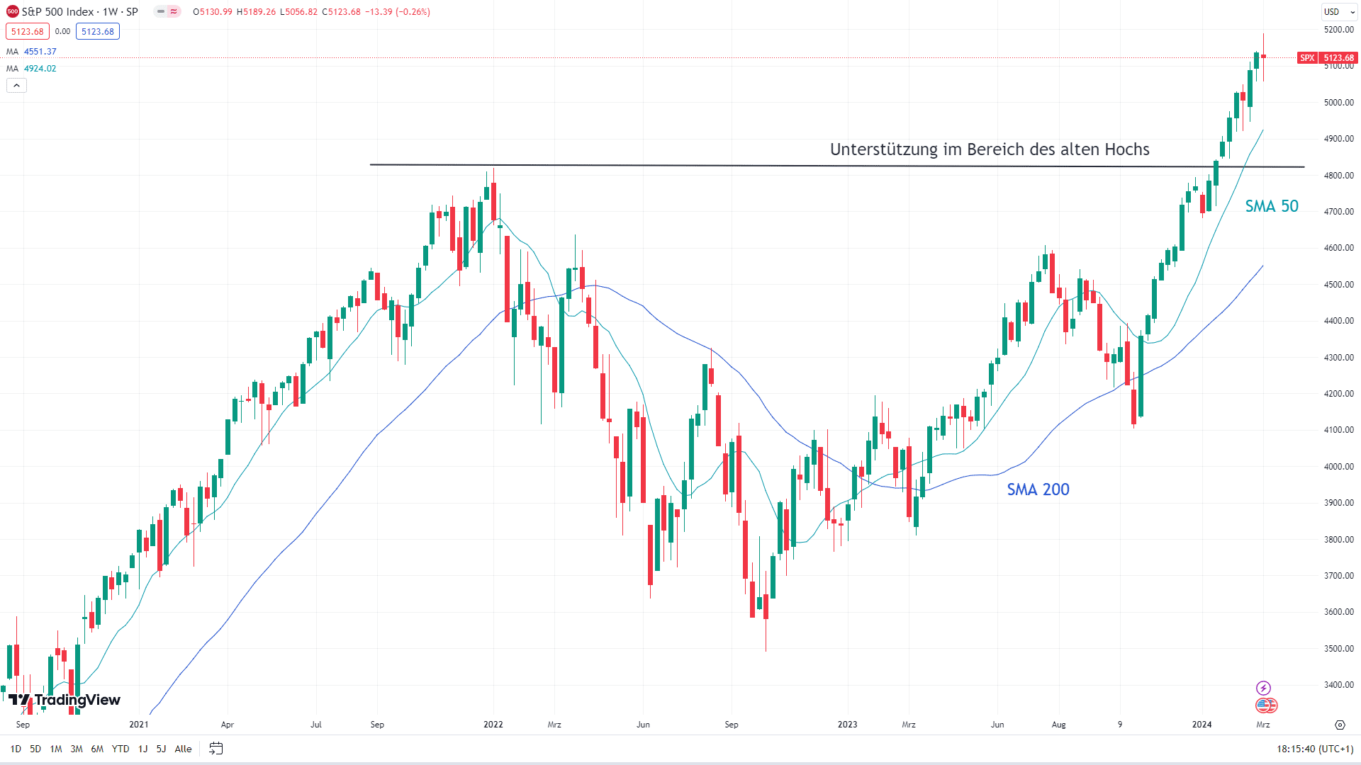Click the high value H5189.26
This screenshot has height=765, width=1361.
pyautogui.click(x=256, y=12)
